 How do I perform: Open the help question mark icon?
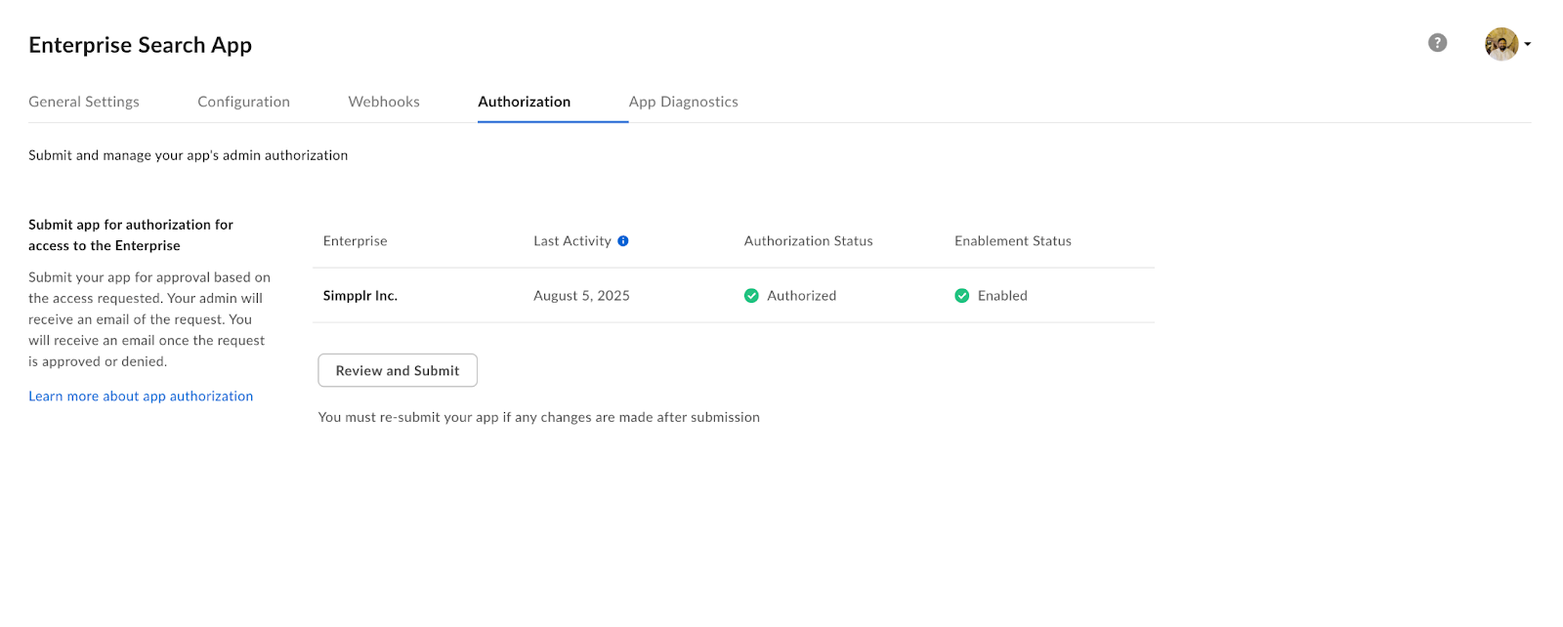pyautogui.click(x=1437, y=43)
